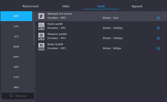
Task: Switch to the Récemment tab
Action: click(30, 6)
